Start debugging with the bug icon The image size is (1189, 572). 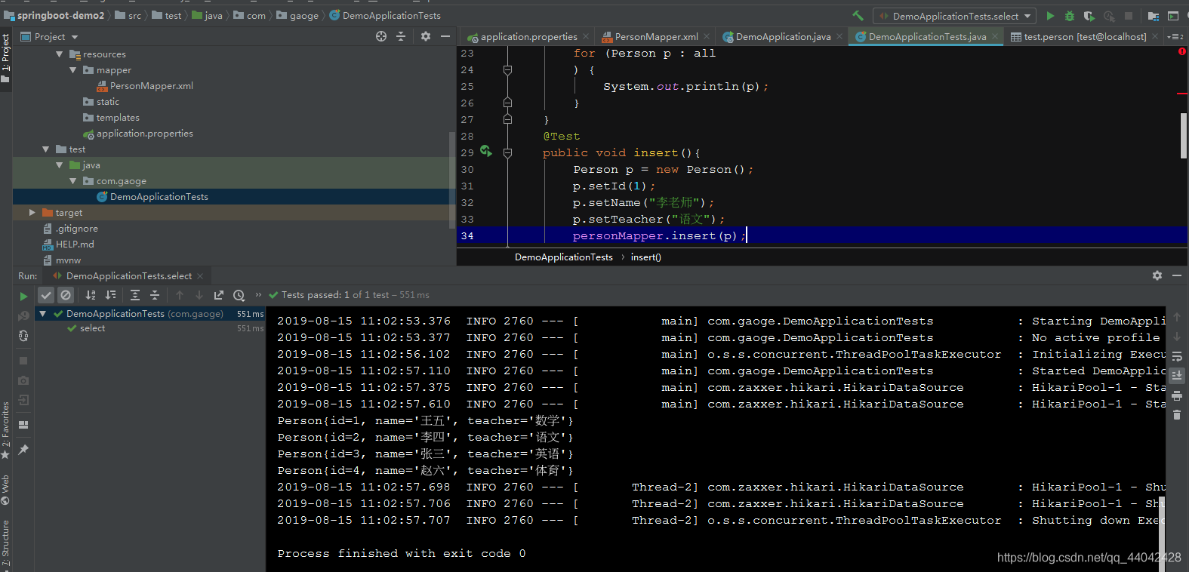(x=1070, y=16)
